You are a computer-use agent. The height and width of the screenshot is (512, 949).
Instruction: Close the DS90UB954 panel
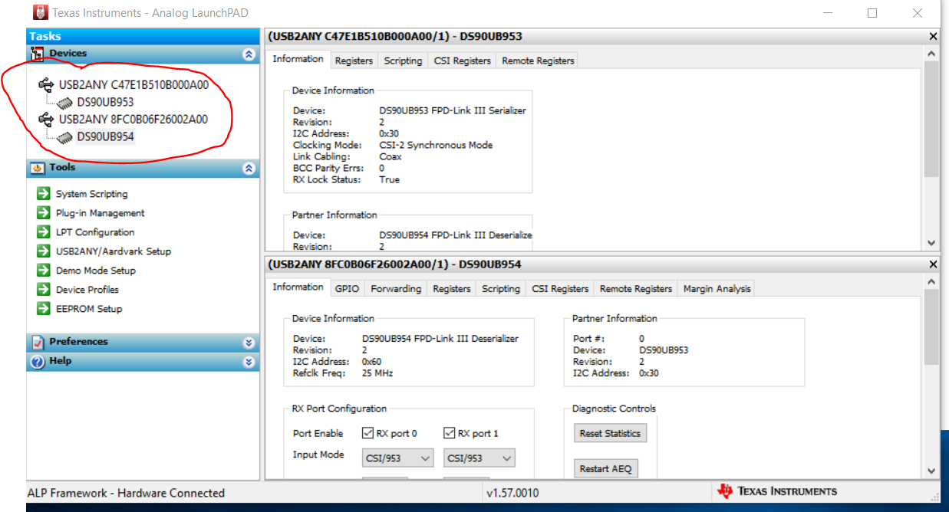[933, 264]
